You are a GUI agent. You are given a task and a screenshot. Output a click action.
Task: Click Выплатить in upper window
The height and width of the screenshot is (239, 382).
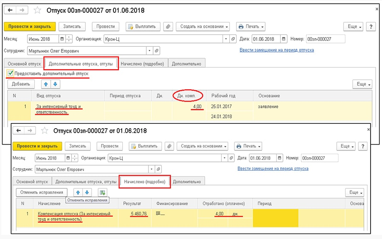(x=143, y=27)
